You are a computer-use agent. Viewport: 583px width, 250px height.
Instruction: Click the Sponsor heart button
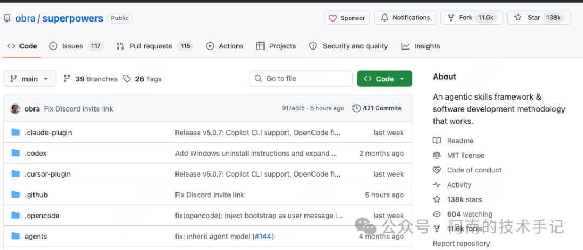(347, 18)
